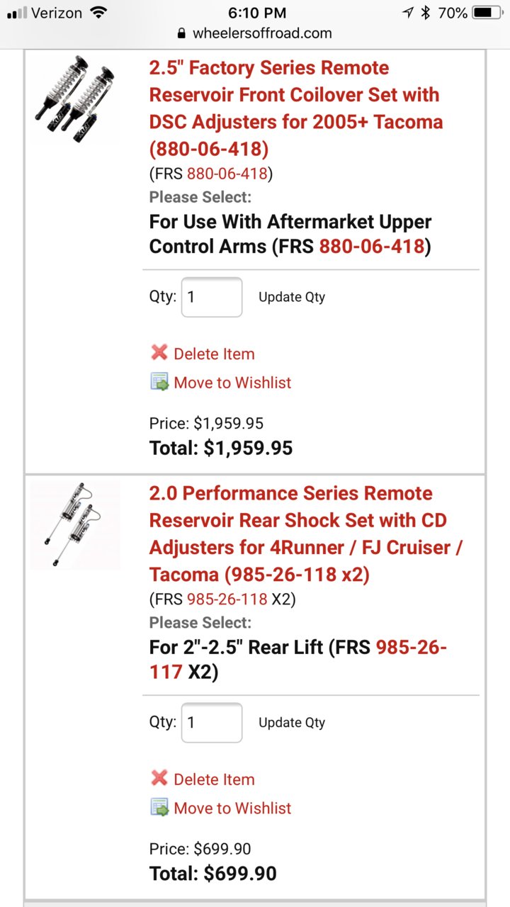Image resolution: width=510 pixels, height=907 pixels.
Task: Tap the WiFi icon next to Verizon
Action: point(100,12)
